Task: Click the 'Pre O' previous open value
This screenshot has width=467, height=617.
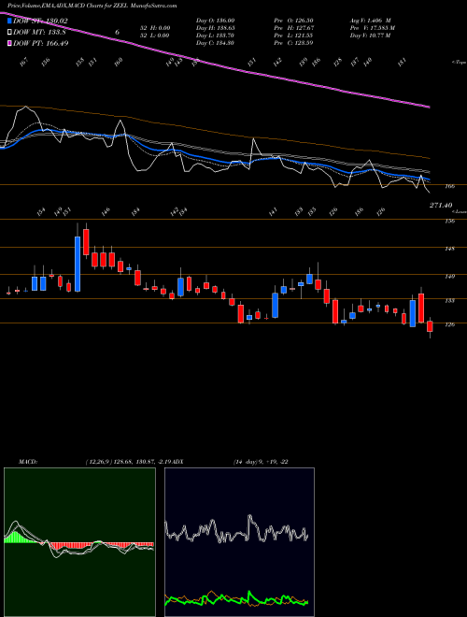Action: pos(295,21)
